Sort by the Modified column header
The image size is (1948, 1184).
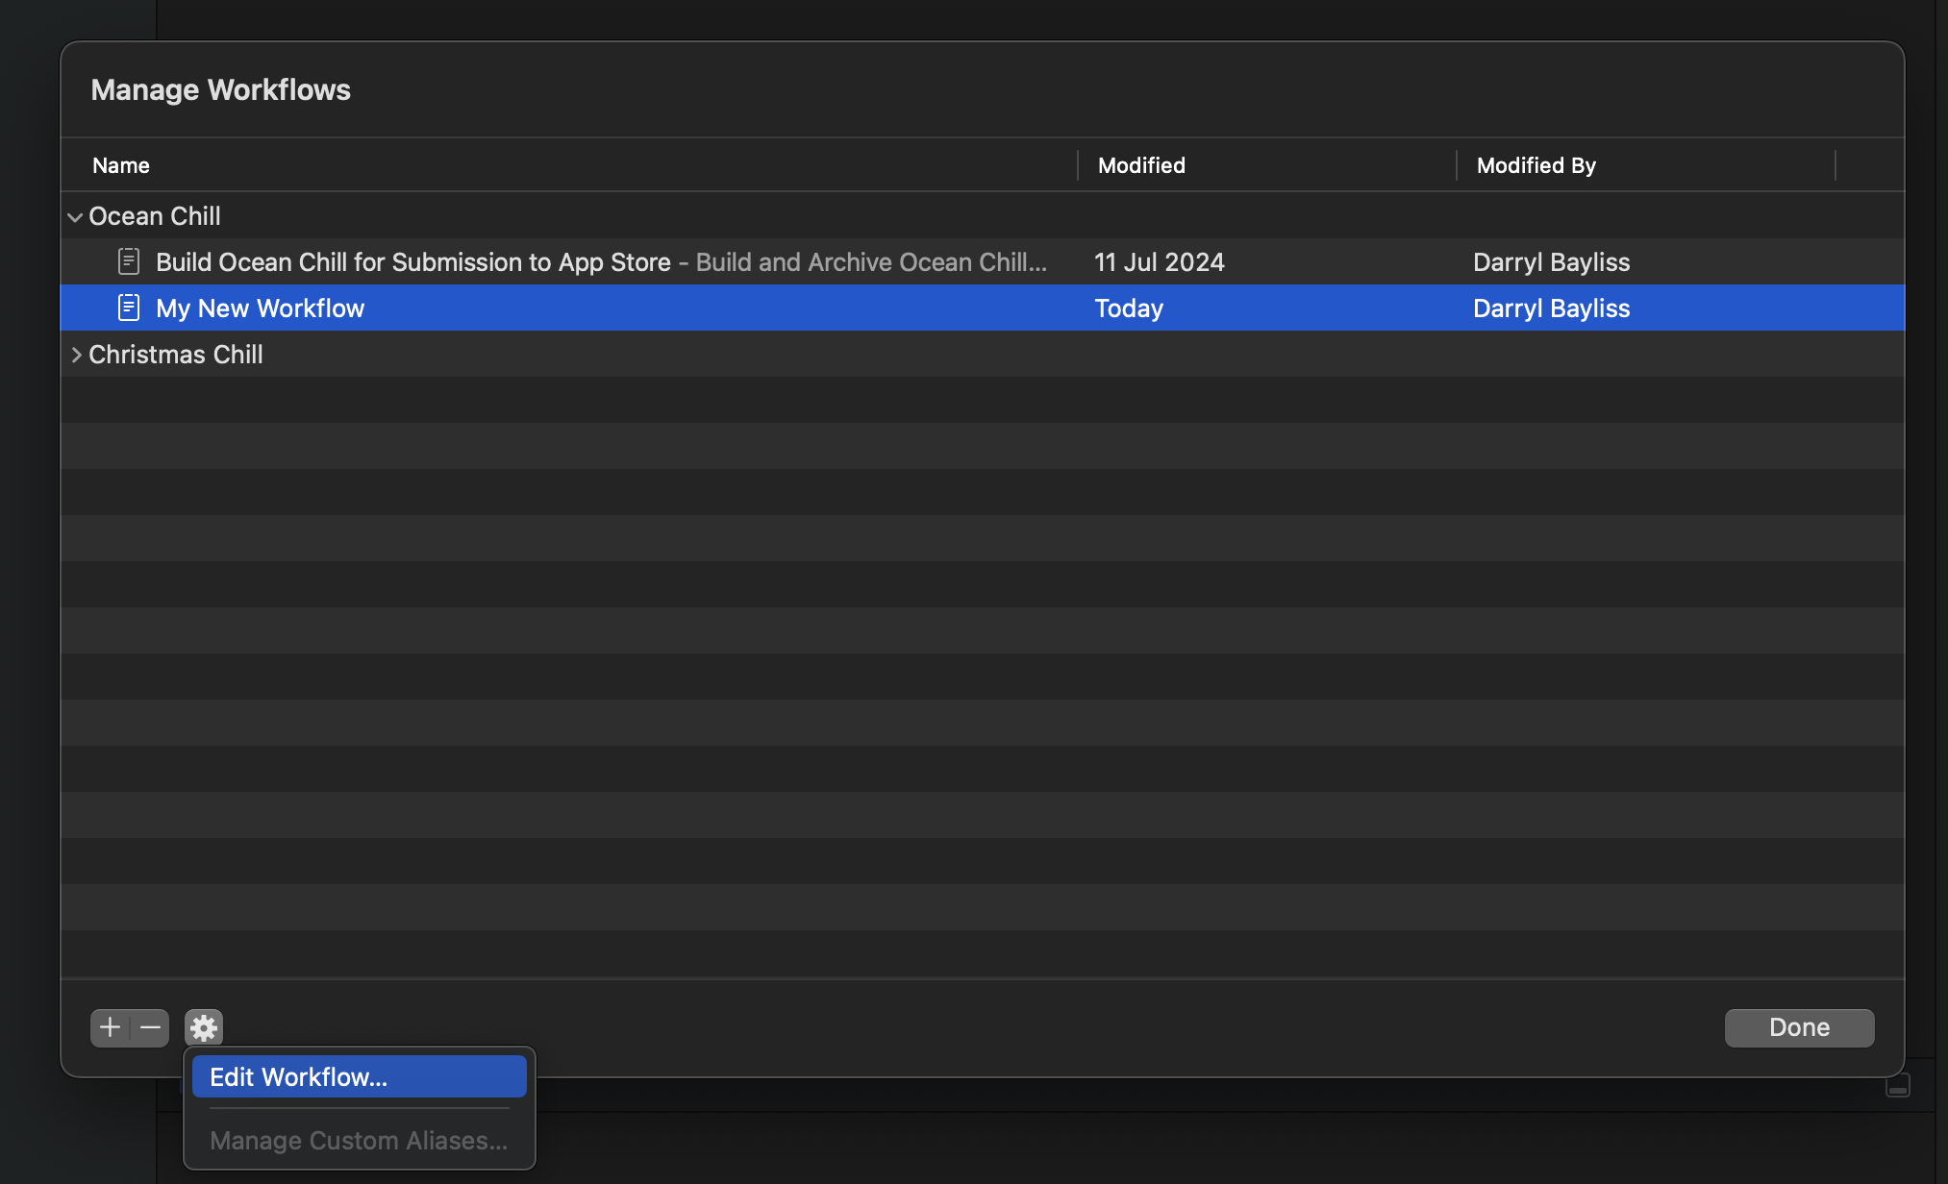[1141, 165]
